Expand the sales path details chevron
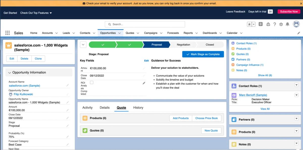Screen dimensions: 303x150 click(83, 45)
